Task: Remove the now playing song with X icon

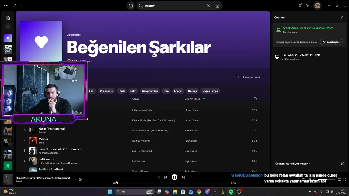Action: point(75,179)
